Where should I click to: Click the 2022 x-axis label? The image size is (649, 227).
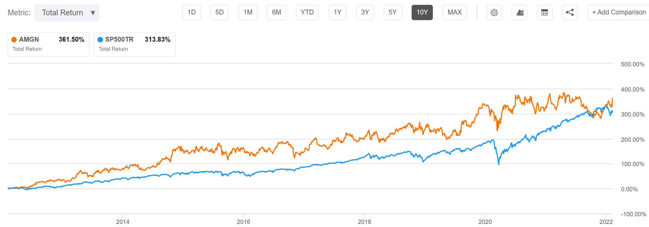tap(606, 222)
